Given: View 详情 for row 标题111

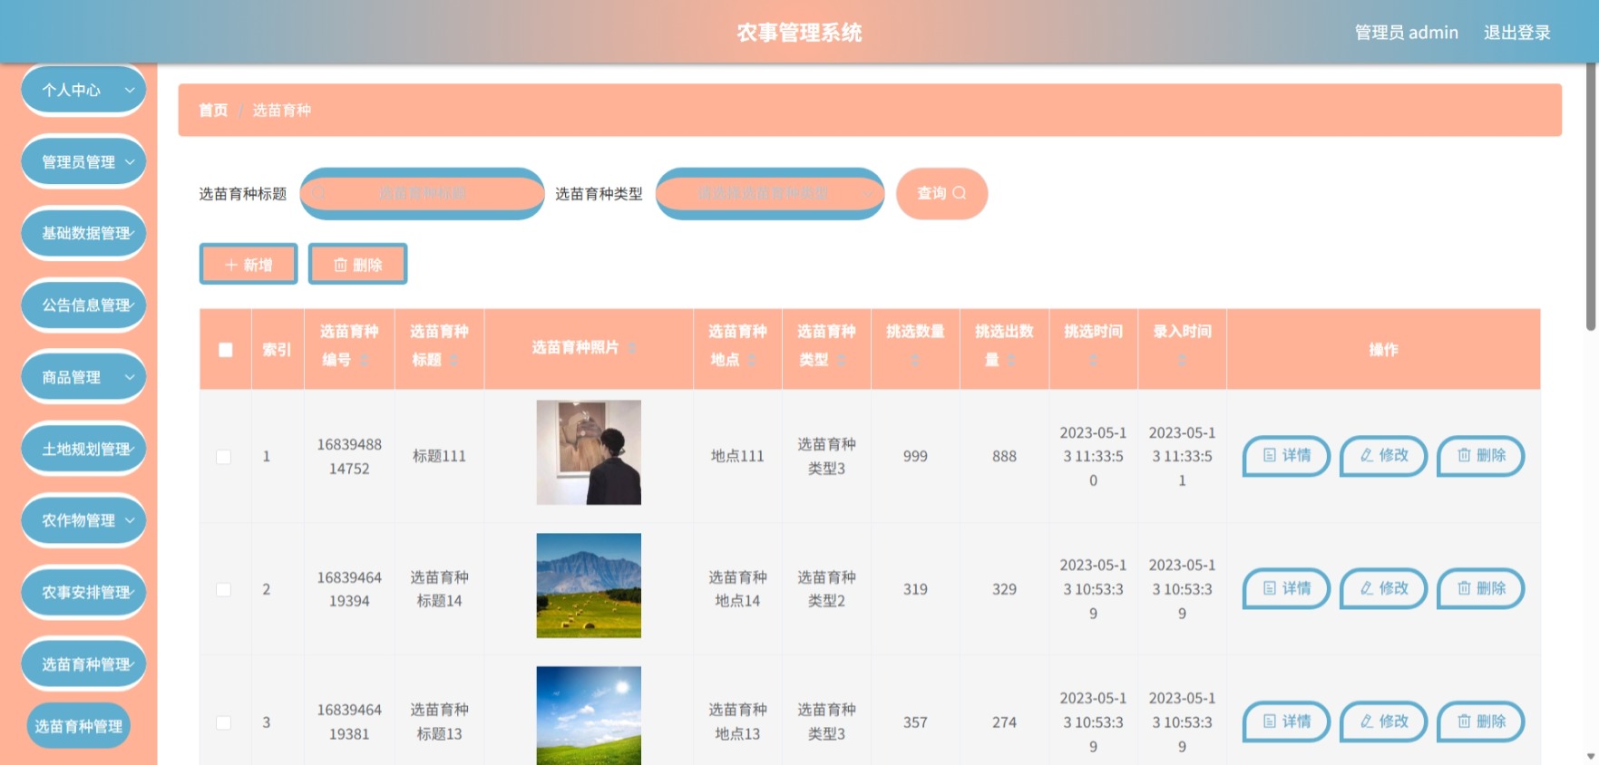Looking at the screenshot, I should (x=1286, y=455).
